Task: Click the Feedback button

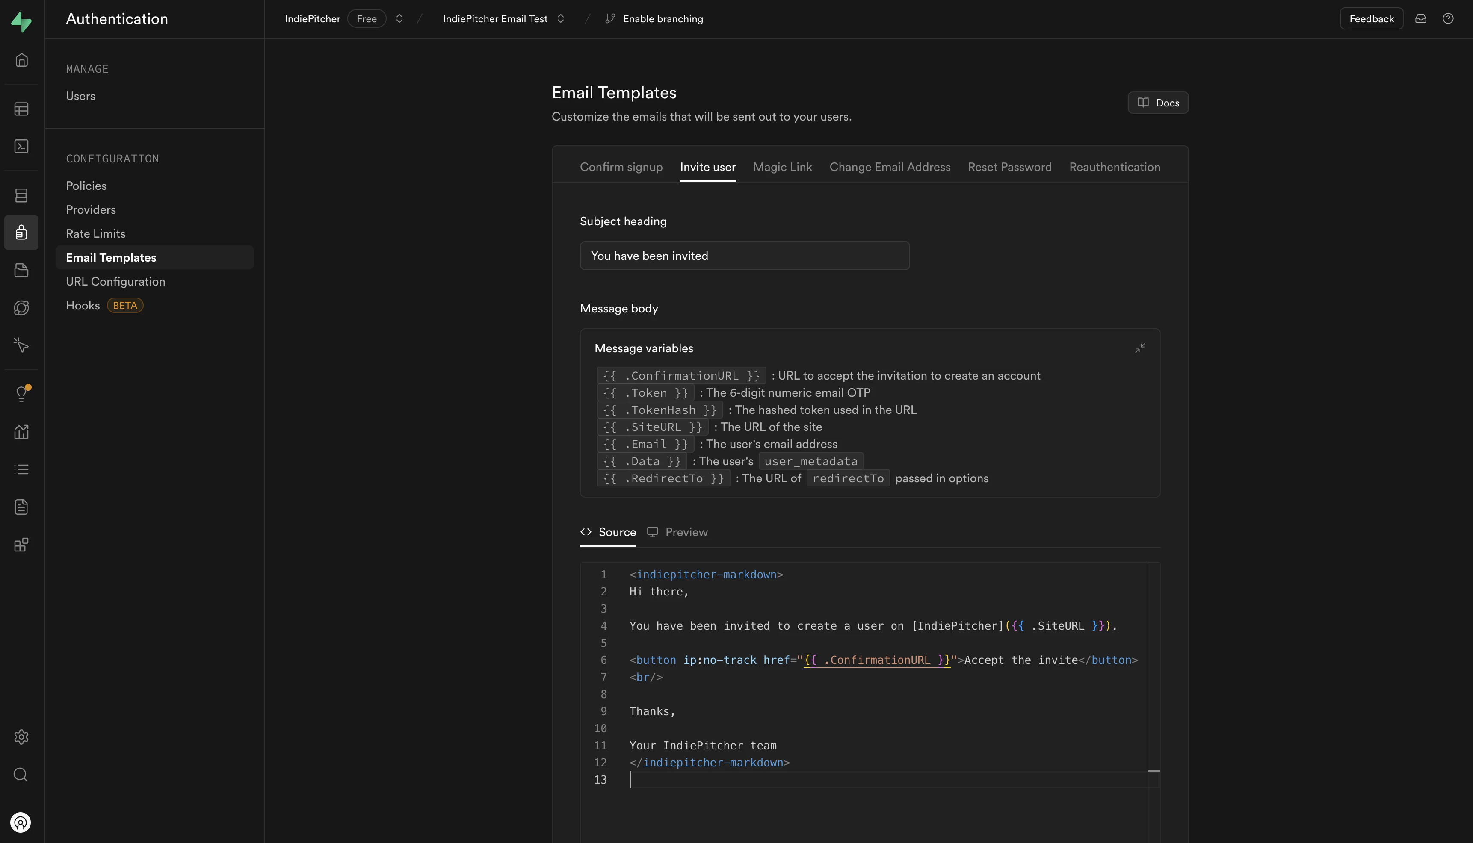Action: (x=1371, y=18)
